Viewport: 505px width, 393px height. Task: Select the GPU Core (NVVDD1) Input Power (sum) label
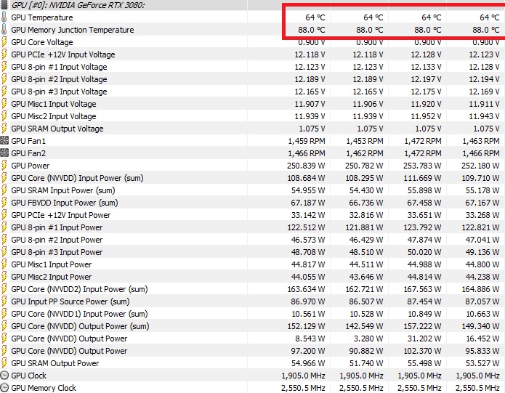79,314
